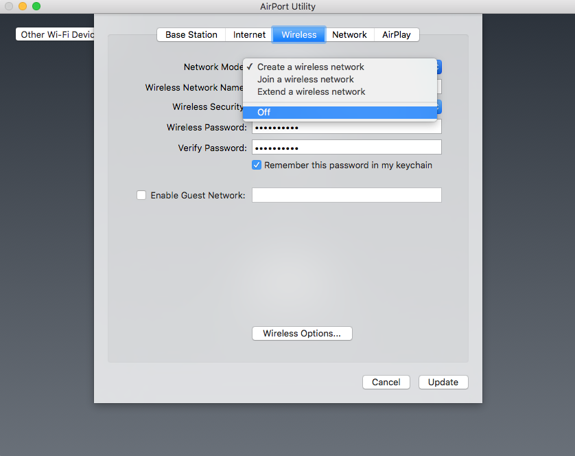Click the Verify Password label text
Screen dimensions: 575x456
click(x=212, y=148)
